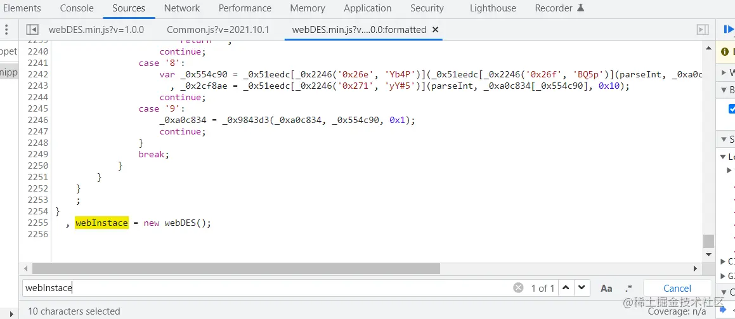
Task: Click the horizontal scrollbar thumb
Action: (x=237, y=269)
